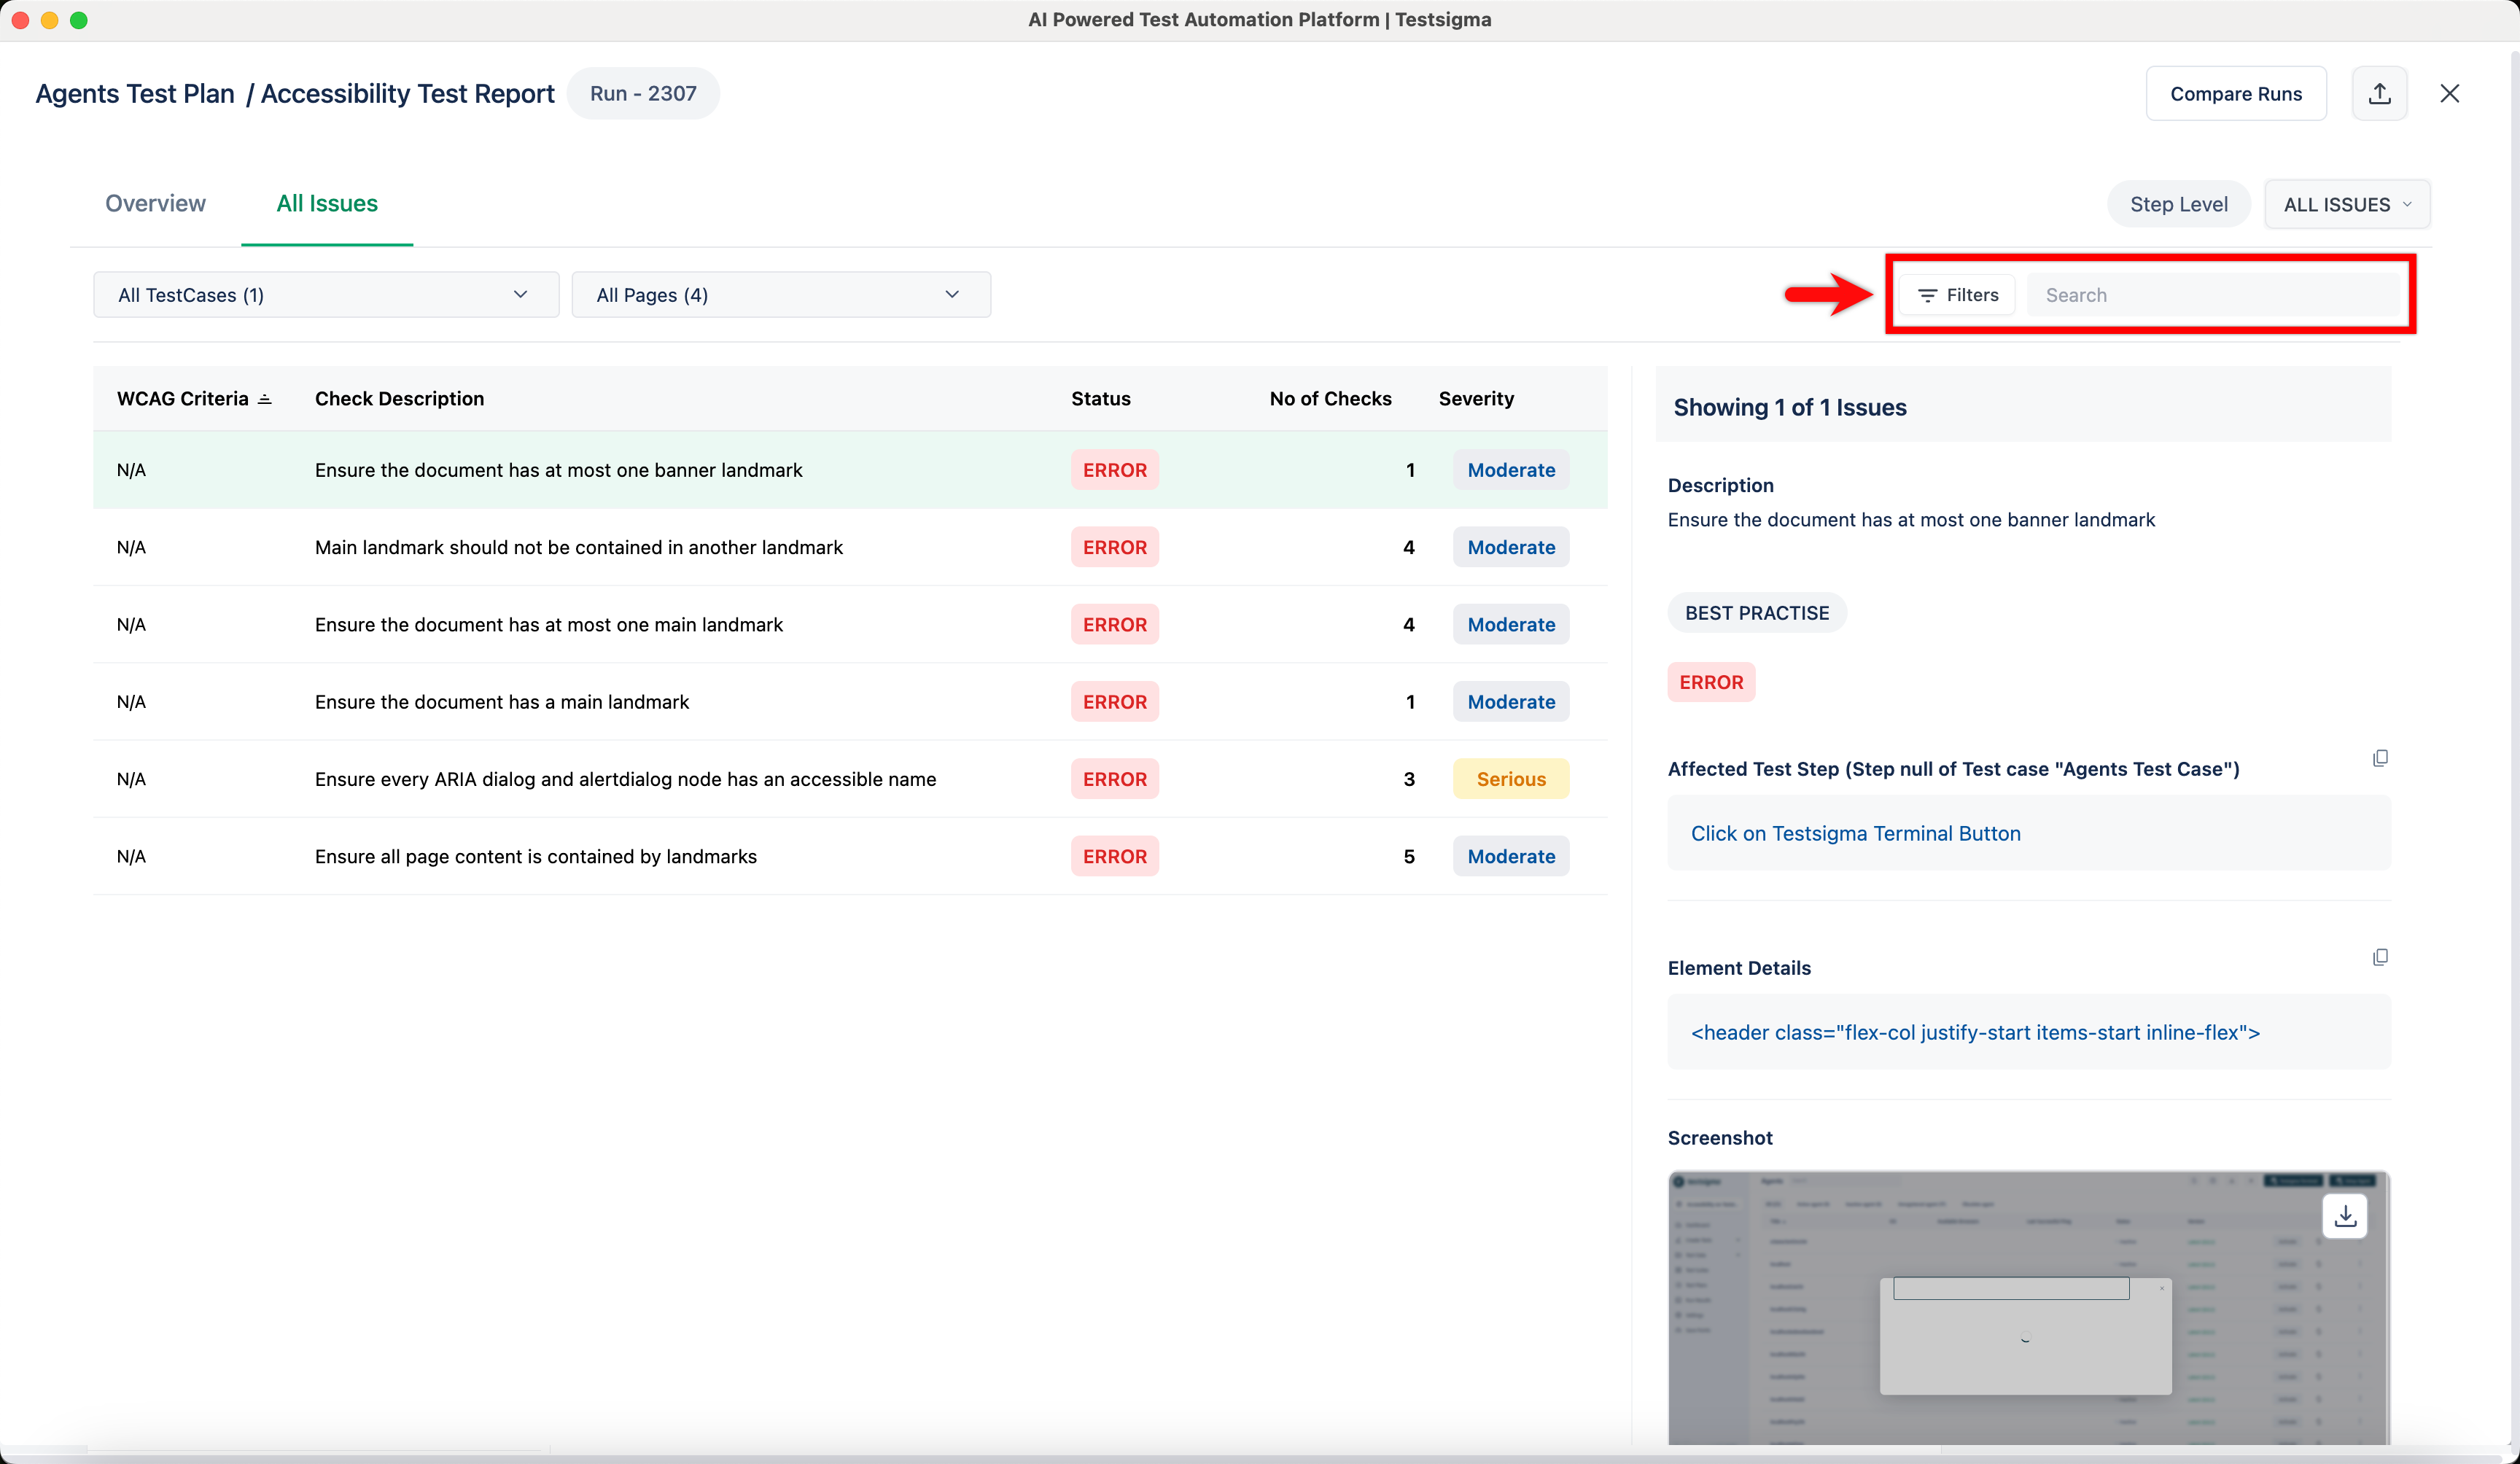Open the Agents Test Plan breadcrumb
Screen dimensions: 2520x1464
pyautogui.click(x=135, y=94)
